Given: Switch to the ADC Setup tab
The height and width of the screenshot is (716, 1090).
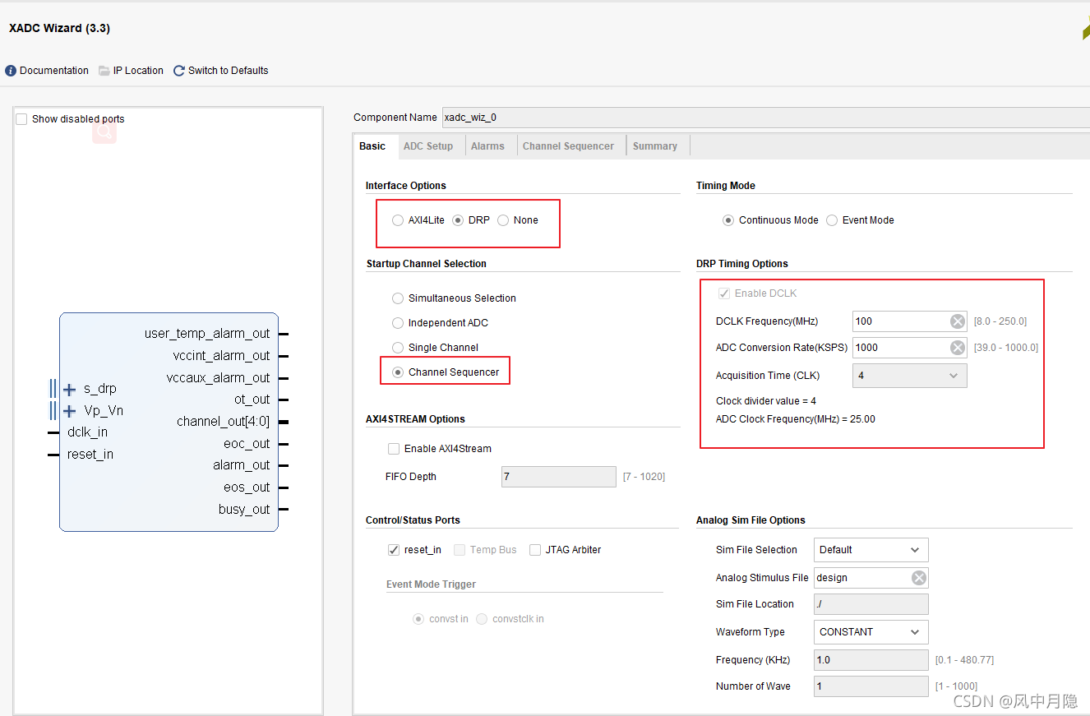Looking at the screenshot, I should tap(428, 146).
